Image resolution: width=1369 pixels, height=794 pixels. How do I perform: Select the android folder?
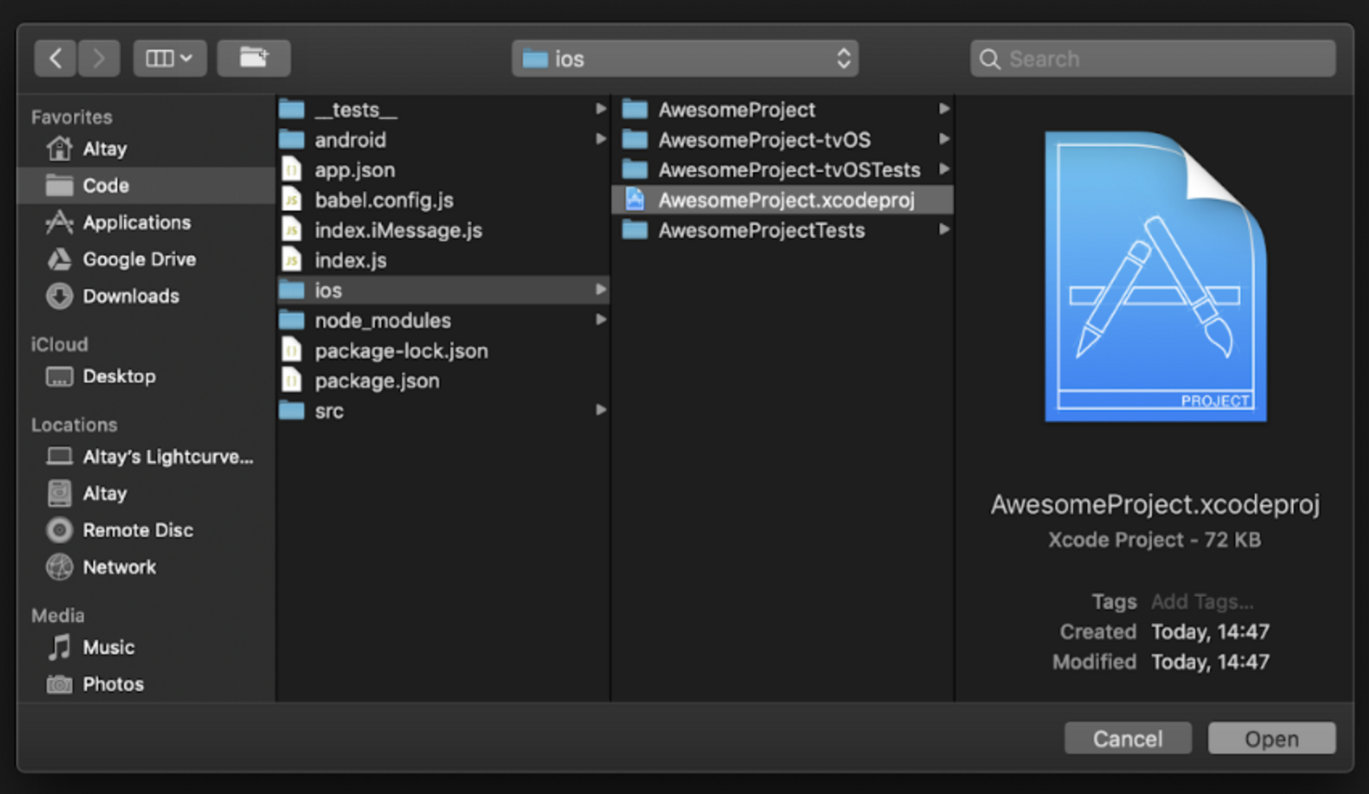pyautogui.click(x=443, y=139)
